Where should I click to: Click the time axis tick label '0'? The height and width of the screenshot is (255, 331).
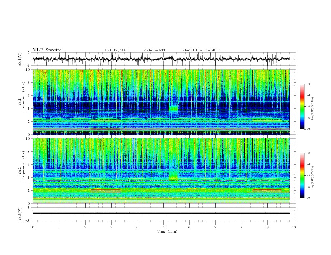[33, 227]
